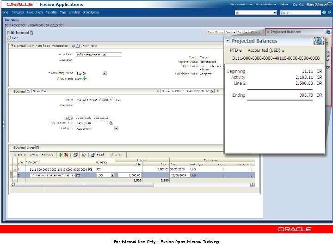The width and height of the screenshot is (333, 250).
Task: Click the Cancel button
Action: [255, 32]
